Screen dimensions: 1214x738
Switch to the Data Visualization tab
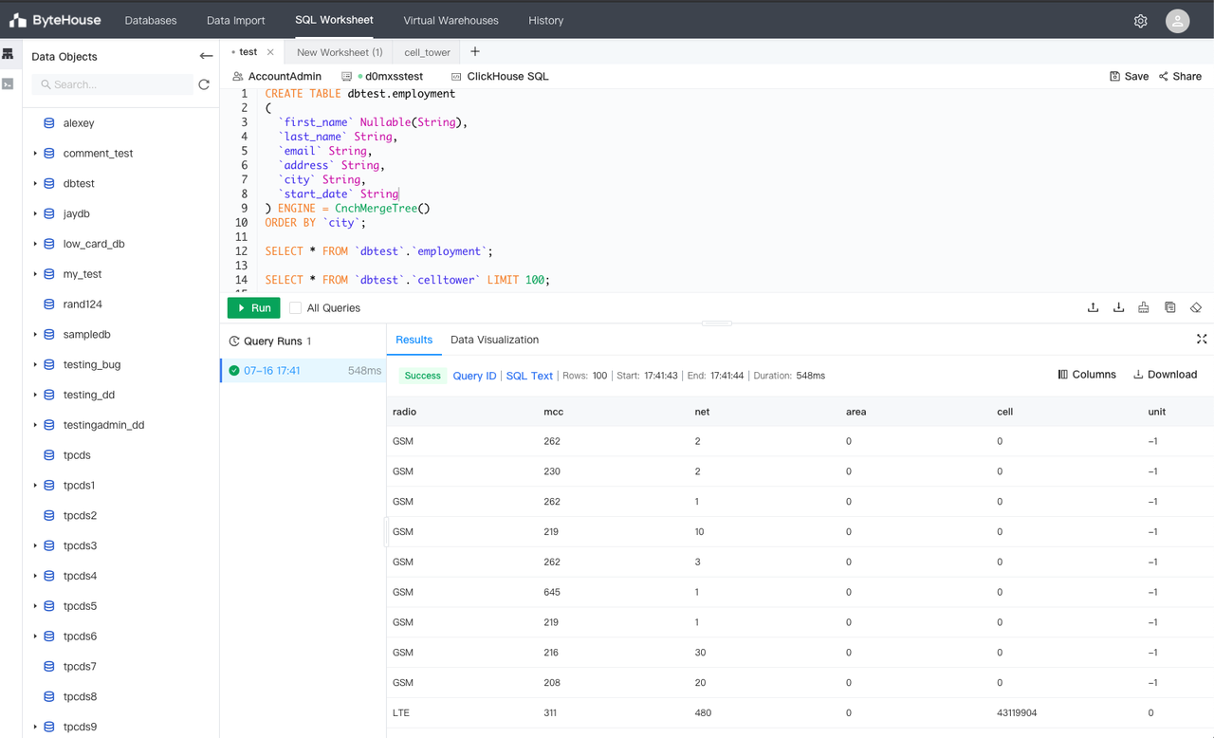494,340
